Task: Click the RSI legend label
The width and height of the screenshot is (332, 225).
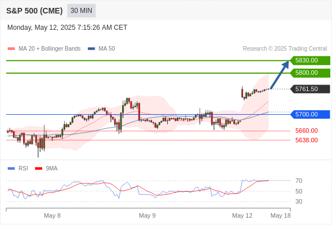Action: pos(23,169)
